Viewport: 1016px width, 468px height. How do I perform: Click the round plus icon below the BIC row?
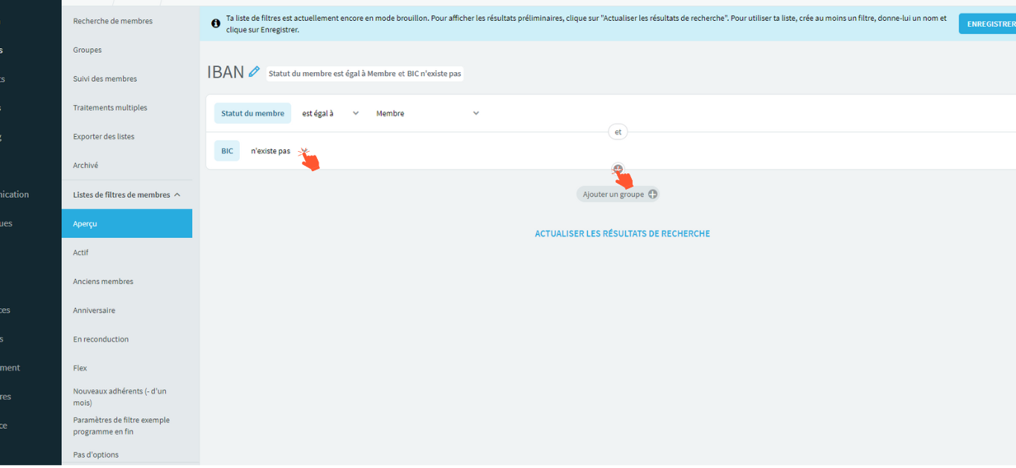click(x=618, y=169)
